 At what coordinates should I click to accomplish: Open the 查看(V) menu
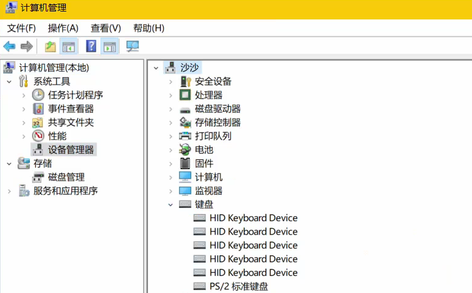click(105, 28)
